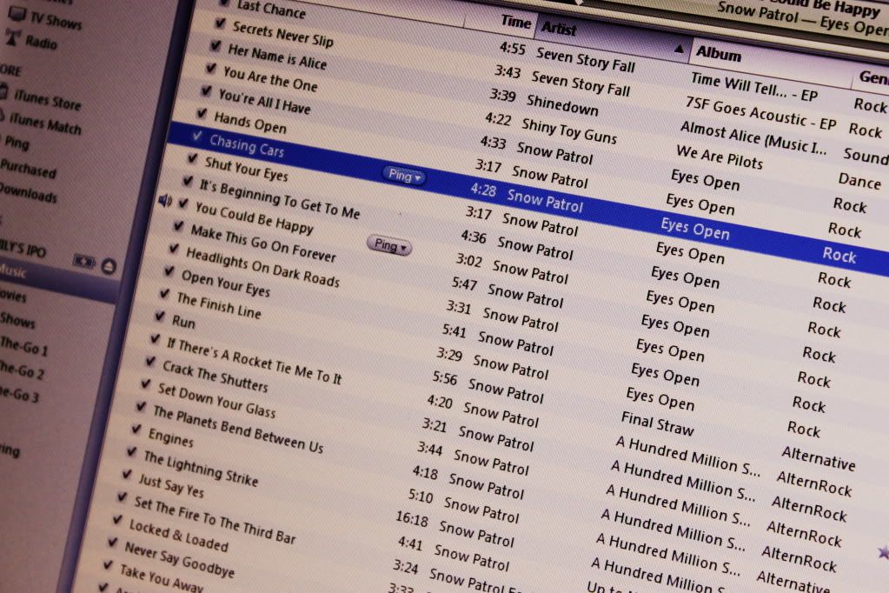Click the 'Shinedown' artist cell

(x=562, y=105)
